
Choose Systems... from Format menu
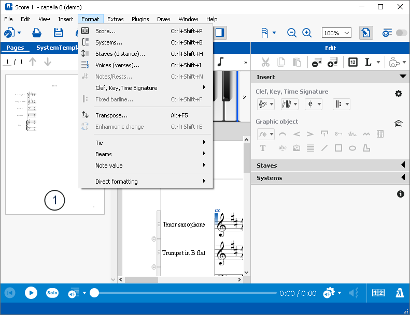(145, 42)
